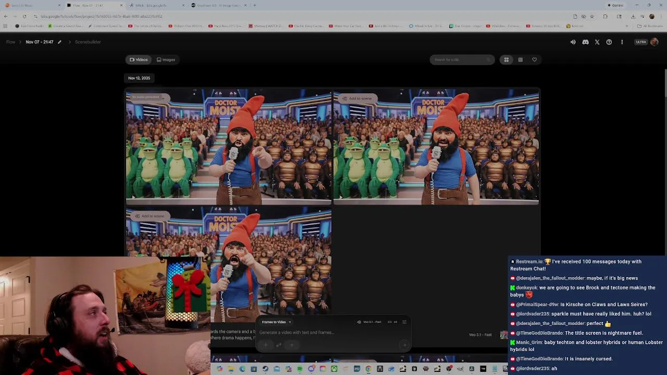The image size is (667, 375).
Task: Go back to Flow home via breadcrumb
Action: [x=11, y=42]
